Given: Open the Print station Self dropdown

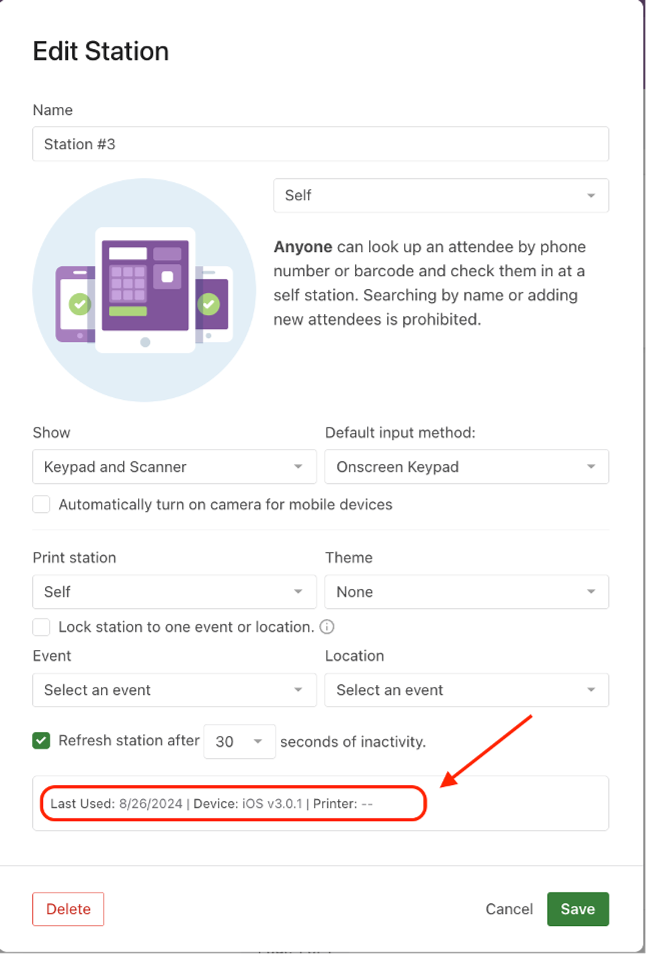Looking at the screenshot, I should (x=175, y=592).
